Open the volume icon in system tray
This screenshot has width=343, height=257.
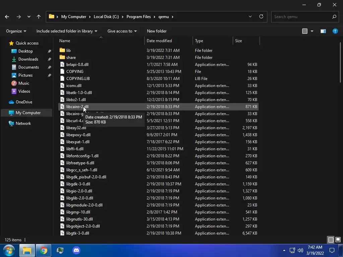300,250
